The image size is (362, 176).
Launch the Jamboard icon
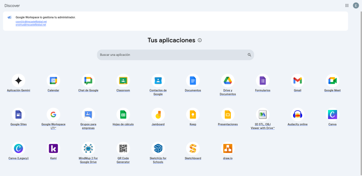click(158, 115)
